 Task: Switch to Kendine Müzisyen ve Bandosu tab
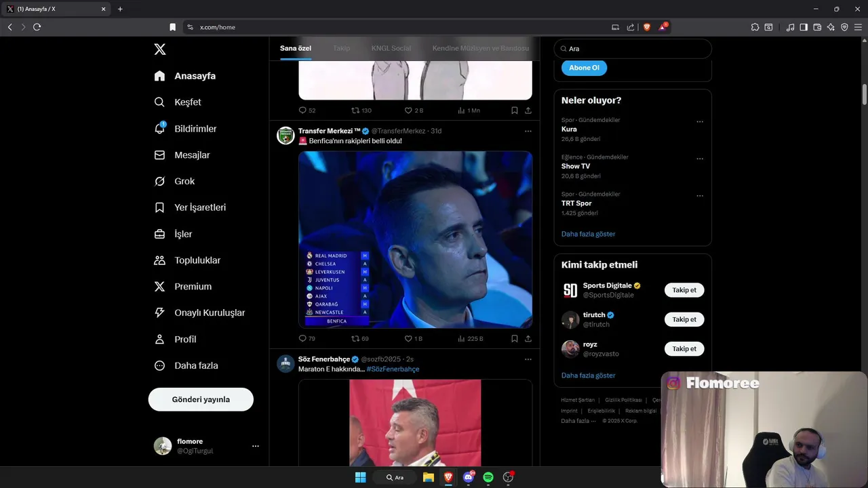pyautogui.click(x=480, y=48)
